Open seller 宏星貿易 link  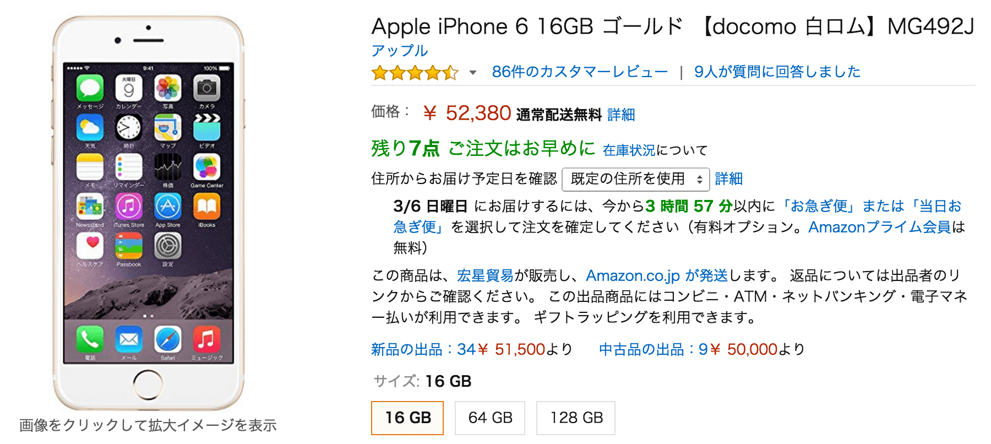(x=485, y=275)
